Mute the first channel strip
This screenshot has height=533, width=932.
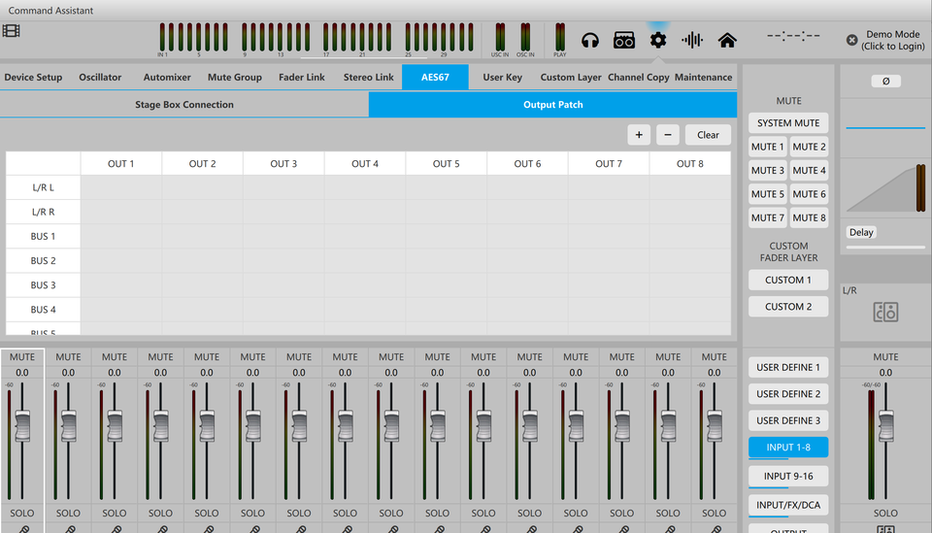pyautogui.click(x=22, y=357)
